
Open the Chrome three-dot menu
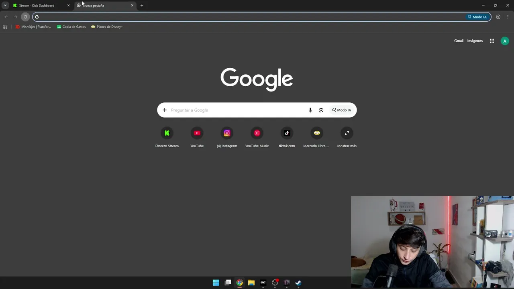point(508,17)
